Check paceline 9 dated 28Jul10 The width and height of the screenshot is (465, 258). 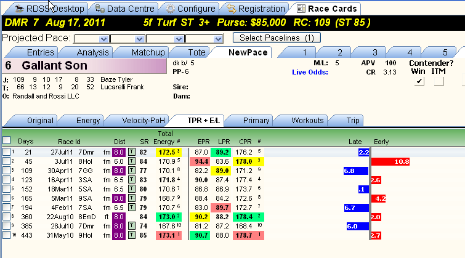(x=6, y=226)
